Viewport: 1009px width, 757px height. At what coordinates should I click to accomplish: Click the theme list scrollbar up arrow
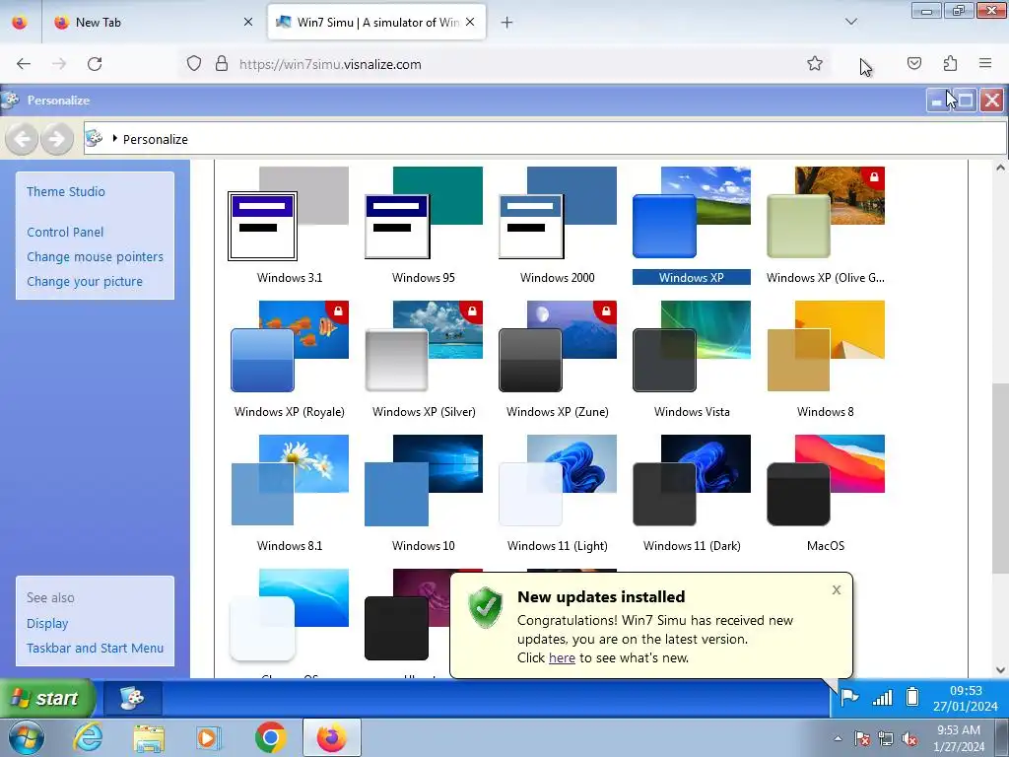click(x=1001, y=168)
